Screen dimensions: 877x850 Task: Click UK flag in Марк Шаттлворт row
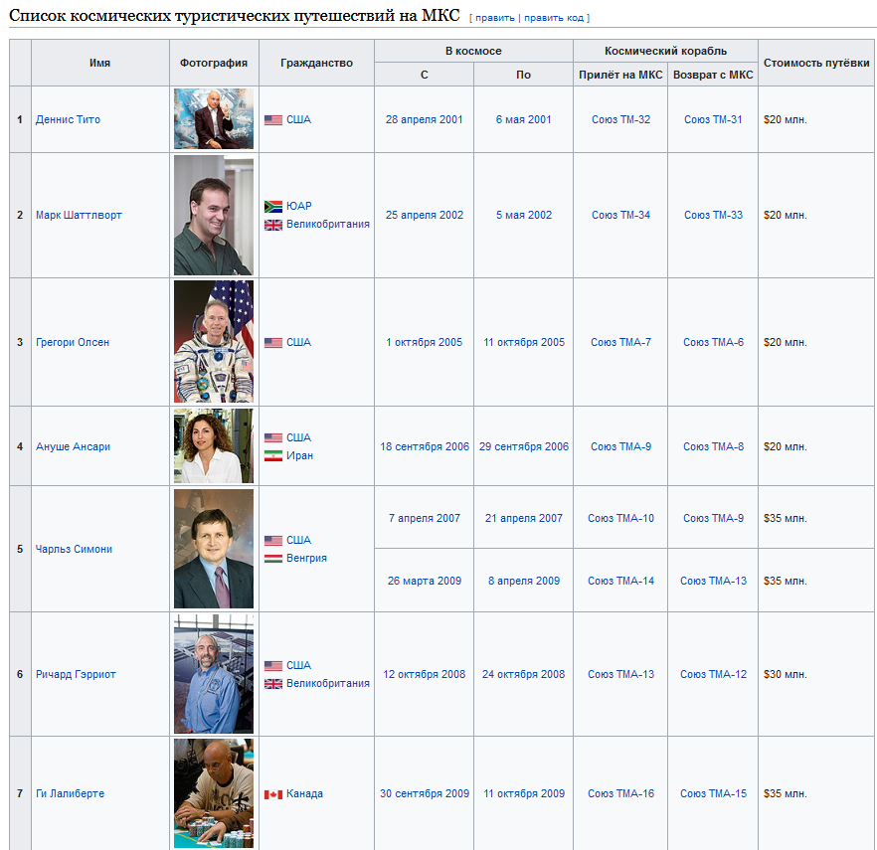click(x=273, y=225)
